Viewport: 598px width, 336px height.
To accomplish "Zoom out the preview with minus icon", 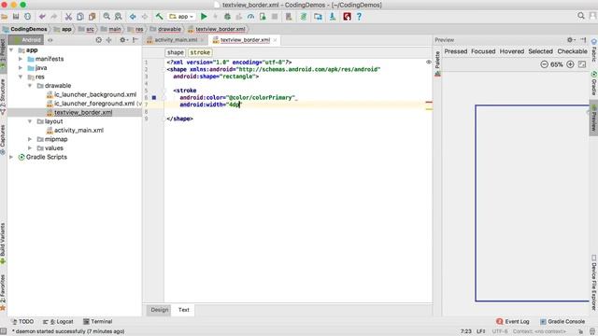I will pyautogui.click(x=544, y=64).
